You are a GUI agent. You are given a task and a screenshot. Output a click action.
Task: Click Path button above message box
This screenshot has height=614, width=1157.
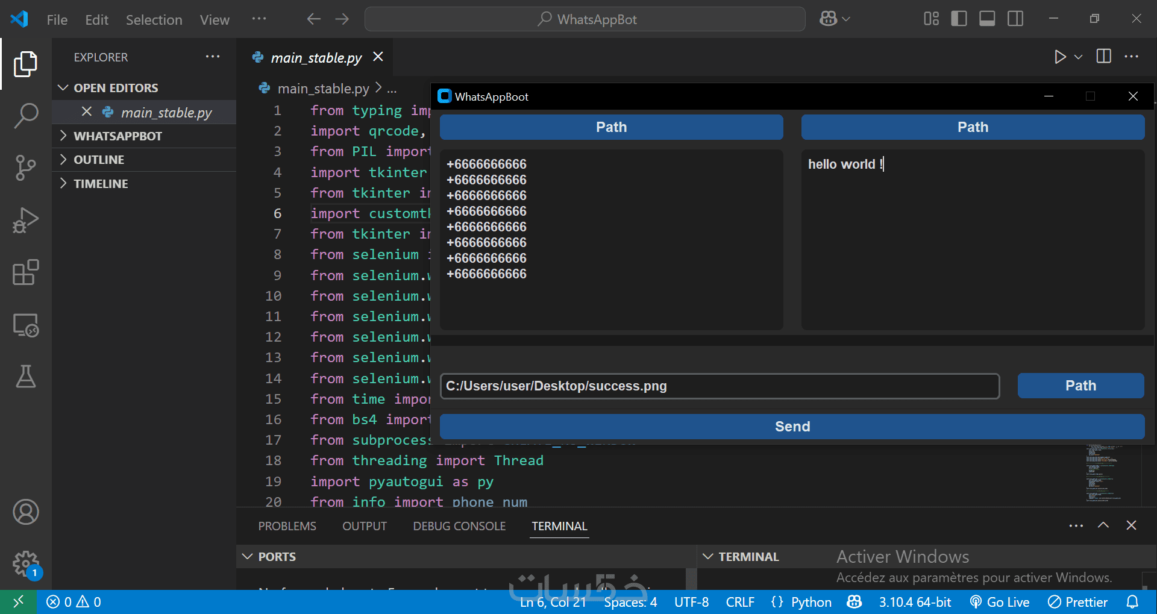(x=973, y=127)
